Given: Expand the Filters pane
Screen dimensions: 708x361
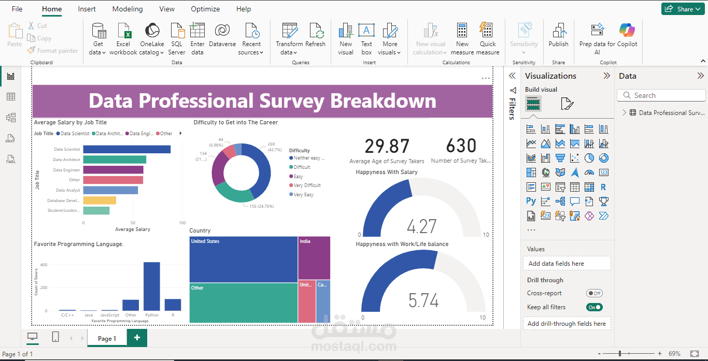Looking at the screenshot, I should point(512,76).
